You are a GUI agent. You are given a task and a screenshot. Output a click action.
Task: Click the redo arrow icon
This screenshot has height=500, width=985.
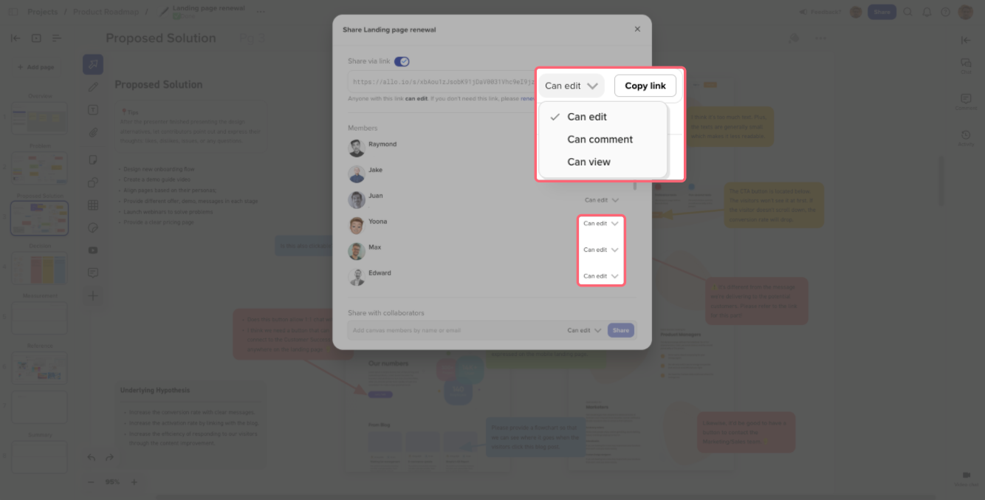coord(109,458)
